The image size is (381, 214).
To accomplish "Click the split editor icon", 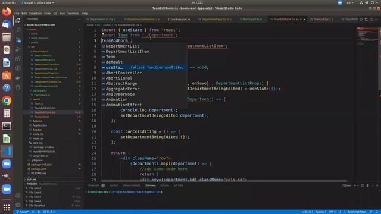I will coord(371,19).
